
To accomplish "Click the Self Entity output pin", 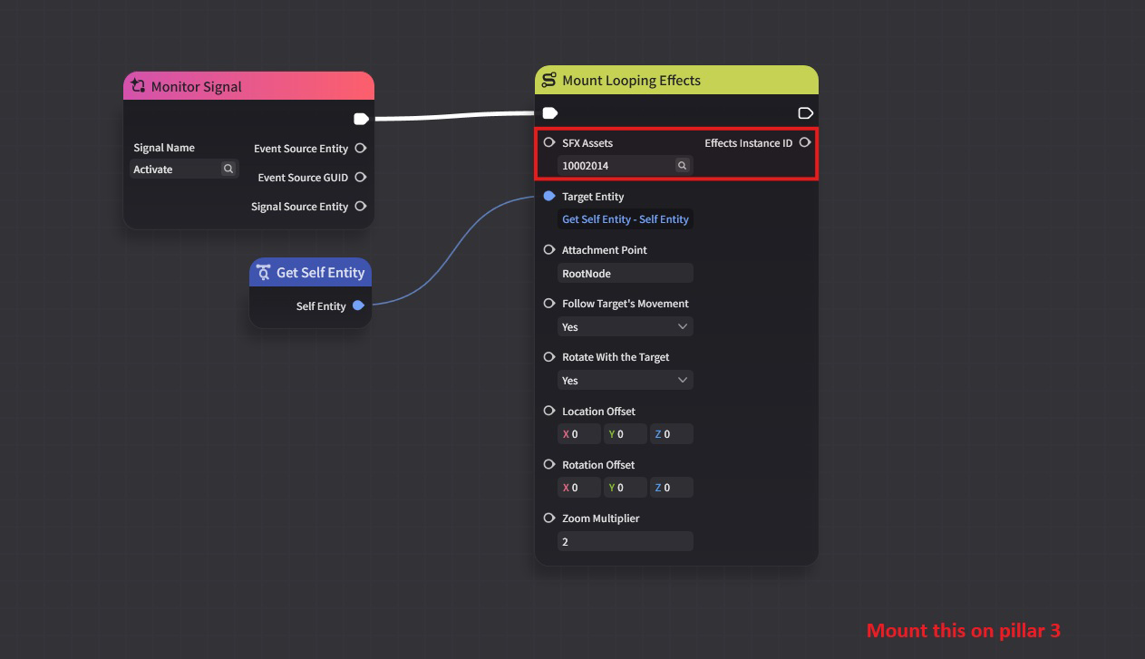I will point(358,305).
